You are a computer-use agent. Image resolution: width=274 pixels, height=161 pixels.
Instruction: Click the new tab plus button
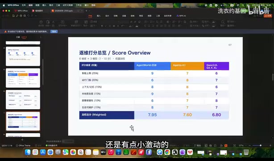coord(86,11)
